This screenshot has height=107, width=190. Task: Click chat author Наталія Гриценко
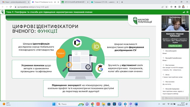pyautogui.click(x=172, y=89)
